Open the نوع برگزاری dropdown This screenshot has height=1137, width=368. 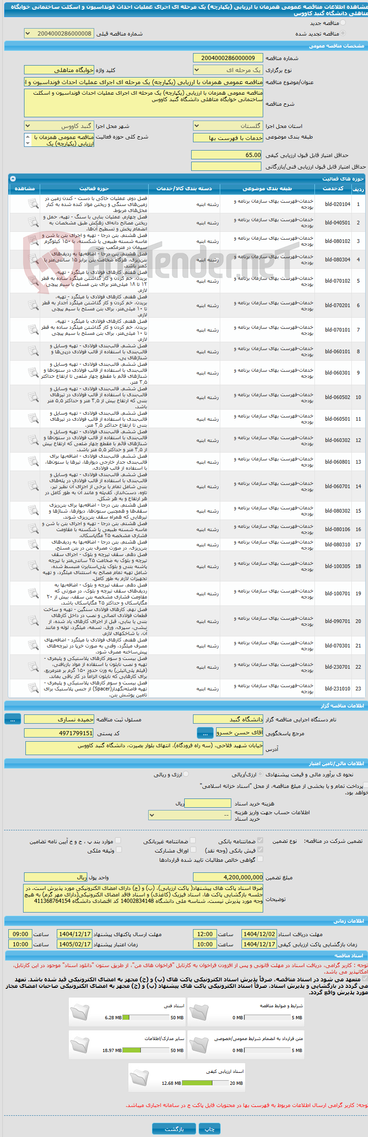point(228,70)
